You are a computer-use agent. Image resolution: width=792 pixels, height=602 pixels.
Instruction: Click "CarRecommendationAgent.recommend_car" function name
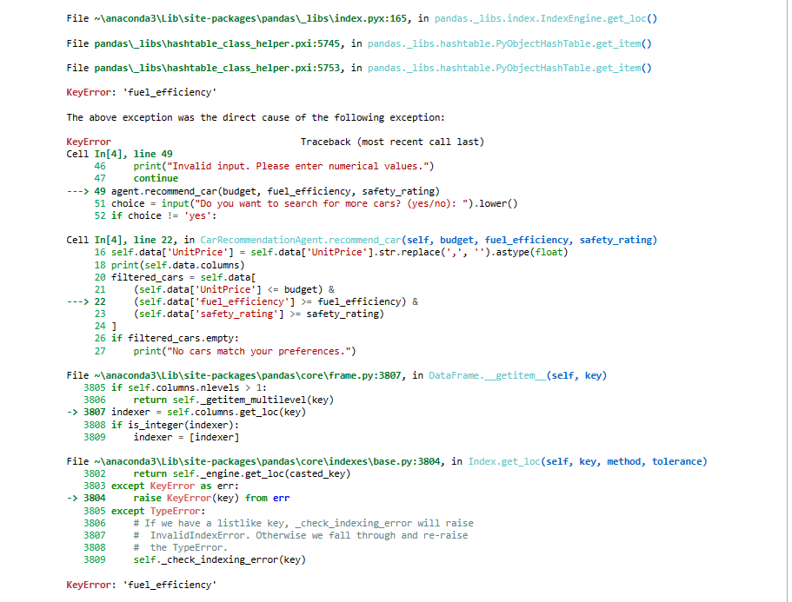coord(301,240)
